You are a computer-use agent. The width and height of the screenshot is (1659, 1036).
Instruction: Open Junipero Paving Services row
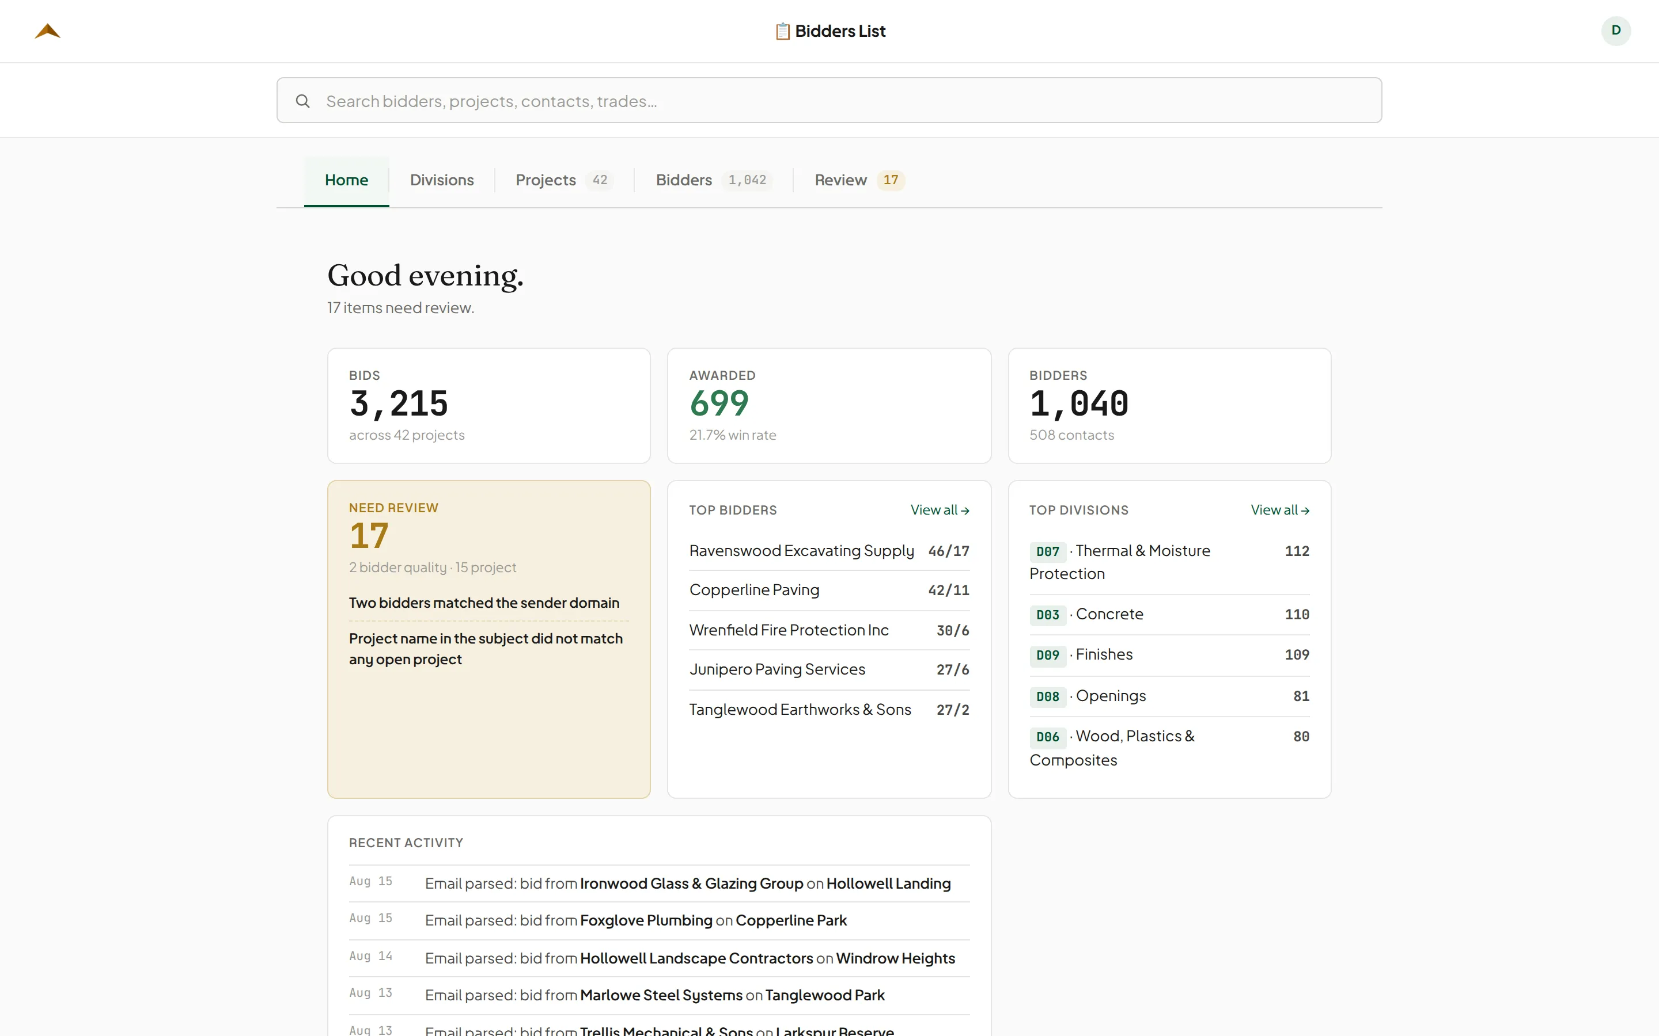click(829, 669)
